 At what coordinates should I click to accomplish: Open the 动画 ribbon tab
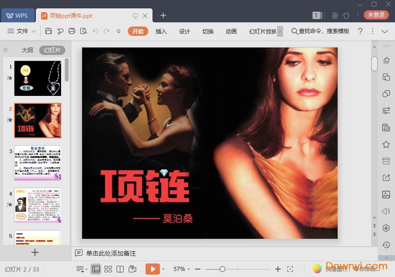(x=231, y=32)
